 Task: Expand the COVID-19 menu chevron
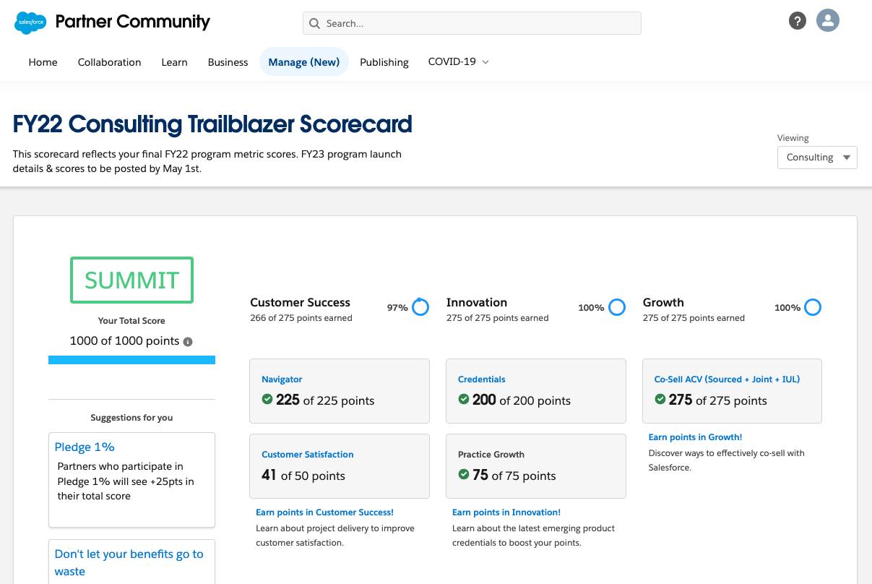click(x=485, y=62)
